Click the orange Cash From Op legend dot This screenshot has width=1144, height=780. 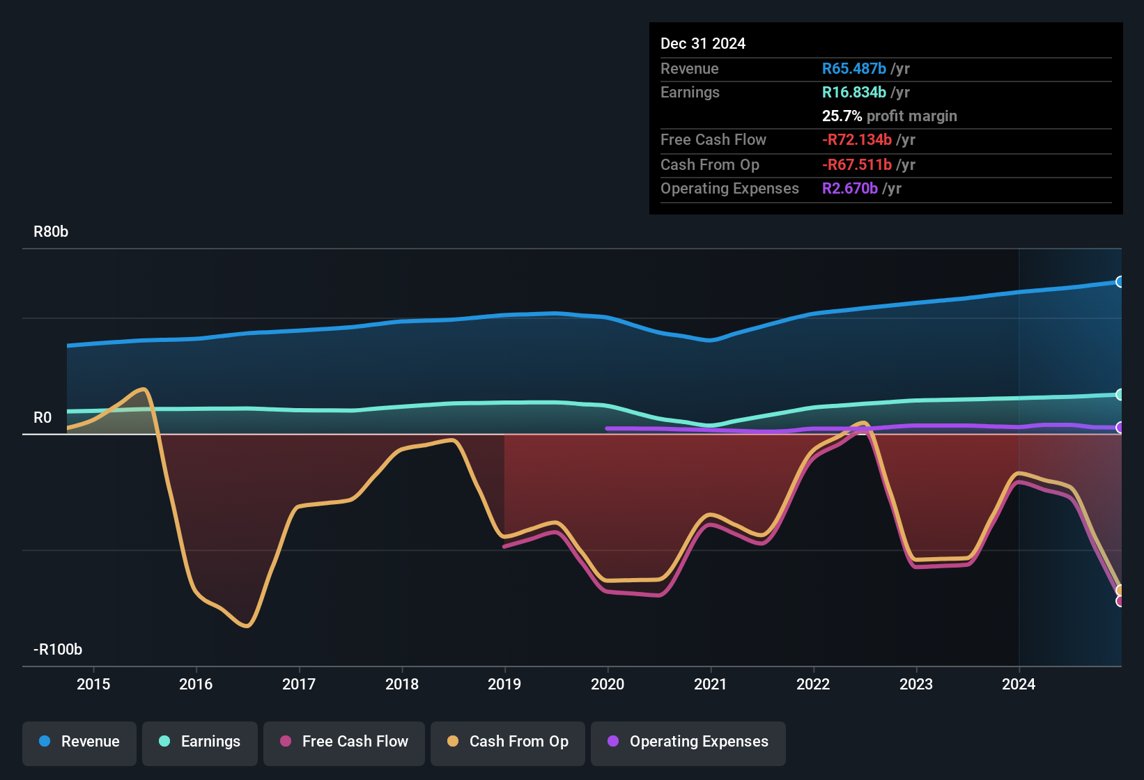(452, 742)
